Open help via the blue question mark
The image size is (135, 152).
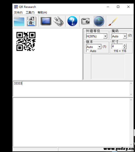[72, 21]
